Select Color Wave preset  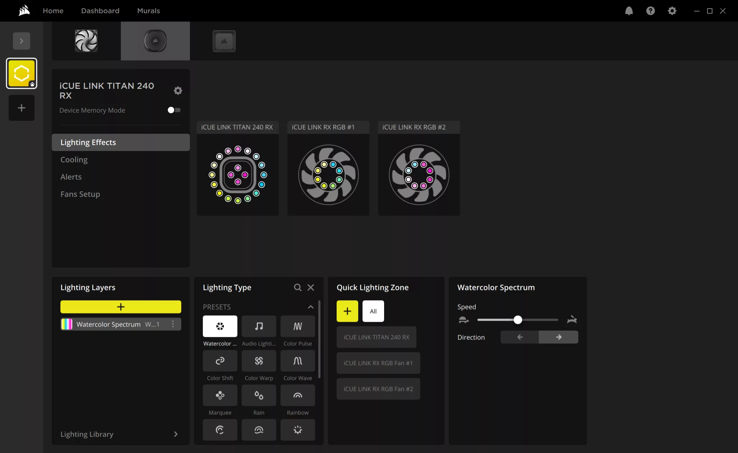(298, 361)
